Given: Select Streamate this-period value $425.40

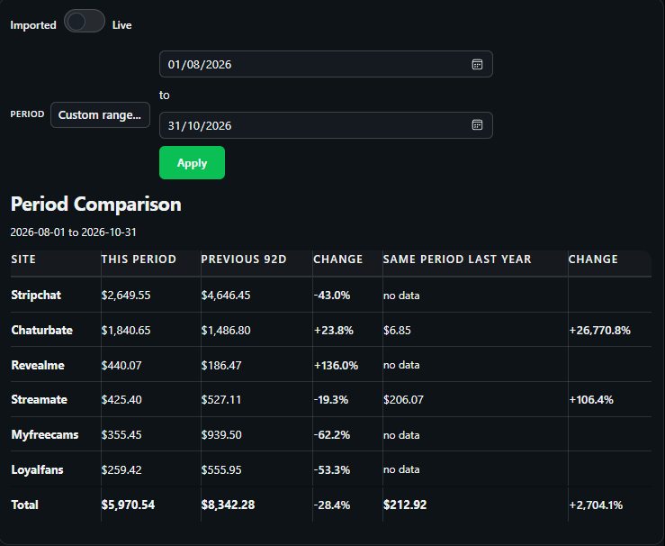Looking at the screenshot, I should click(121, 399).
